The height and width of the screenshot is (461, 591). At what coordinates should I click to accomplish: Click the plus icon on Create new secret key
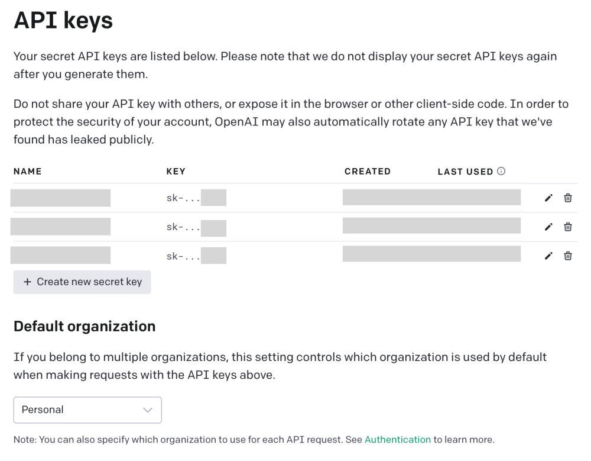point(27,282)
